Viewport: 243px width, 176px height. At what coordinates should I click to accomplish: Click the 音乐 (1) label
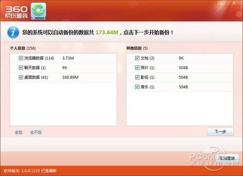coord(147,87)
